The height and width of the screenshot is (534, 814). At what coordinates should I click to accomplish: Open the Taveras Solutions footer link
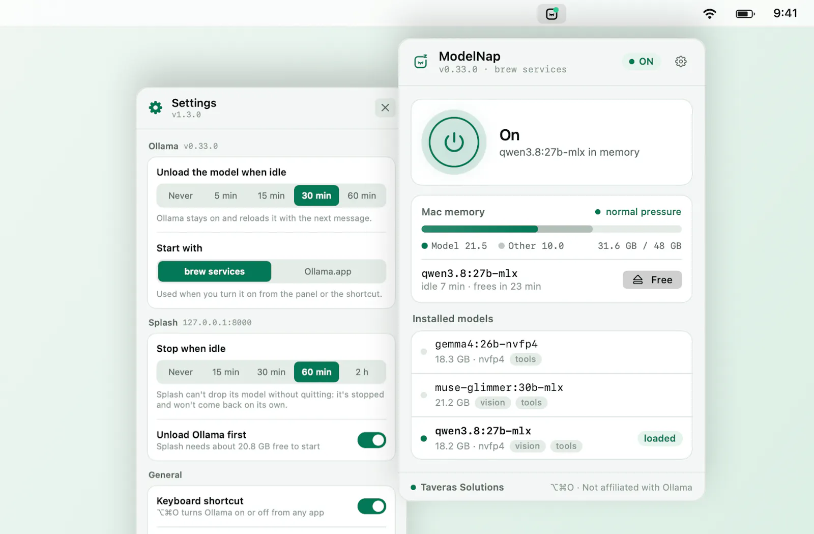pyautogui.click(x=457, y=487)
